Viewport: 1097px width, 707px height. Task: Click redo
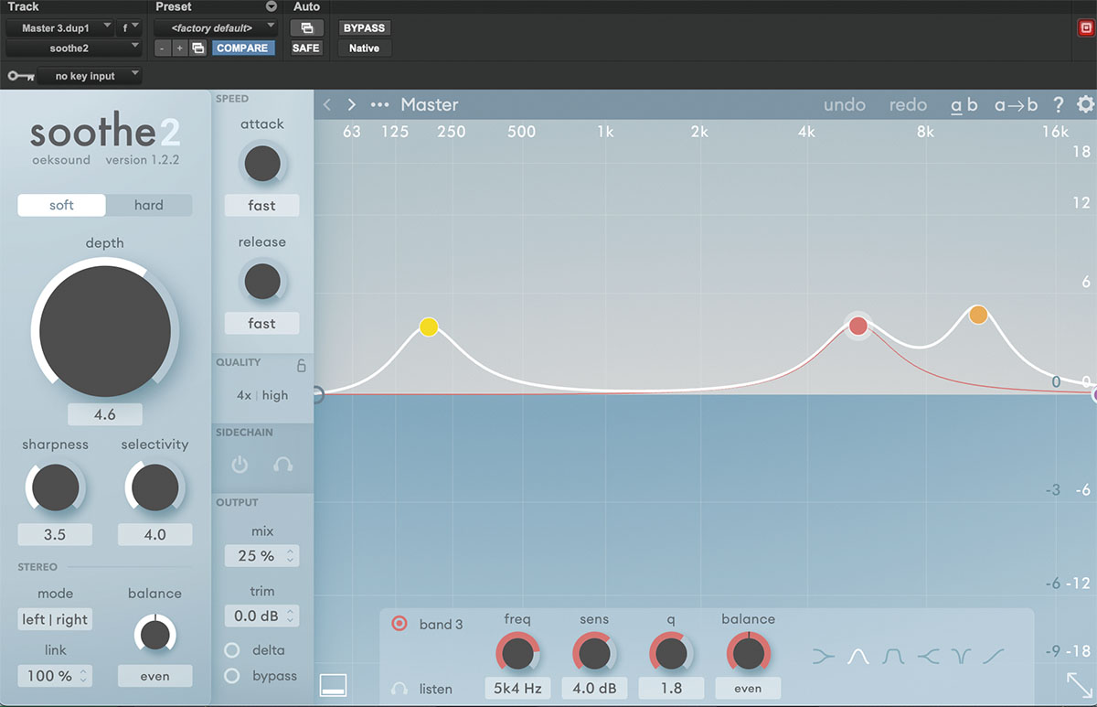908,105
